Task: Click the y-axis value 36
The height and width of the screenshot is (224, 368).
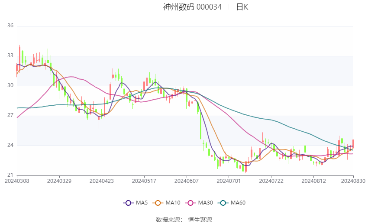Action: (10, 26)
